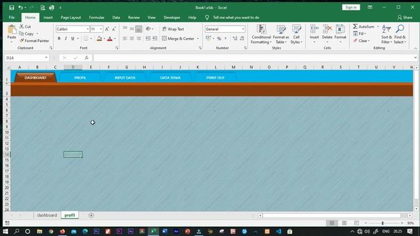The image size is (420, 236).
Task: Open font name Calibri dropdown
Action: tap(87, 29)
